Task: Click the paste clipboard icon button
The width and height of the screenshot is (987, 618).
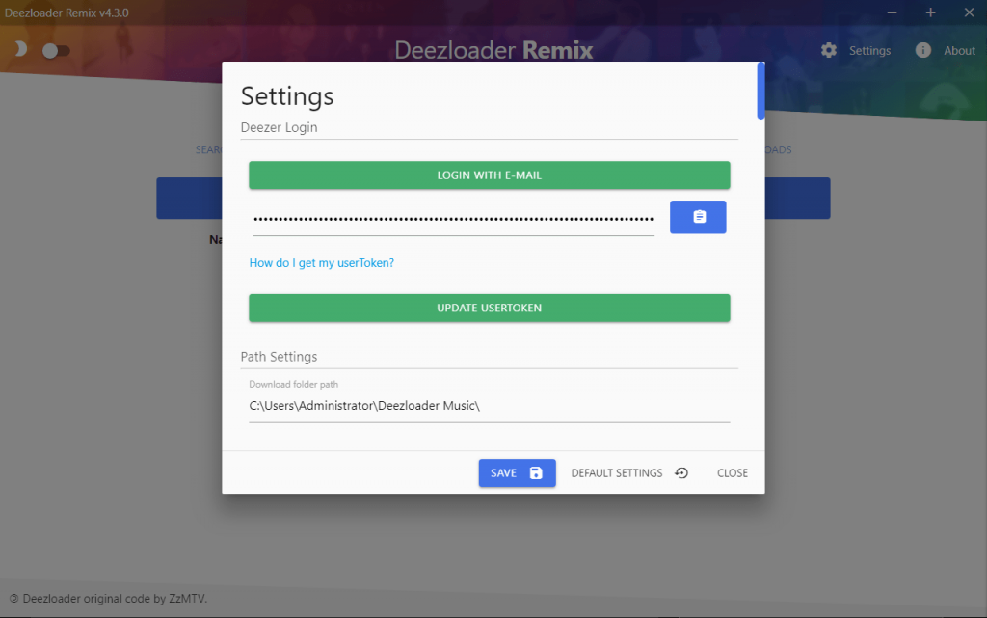Action: click(698, 217)
